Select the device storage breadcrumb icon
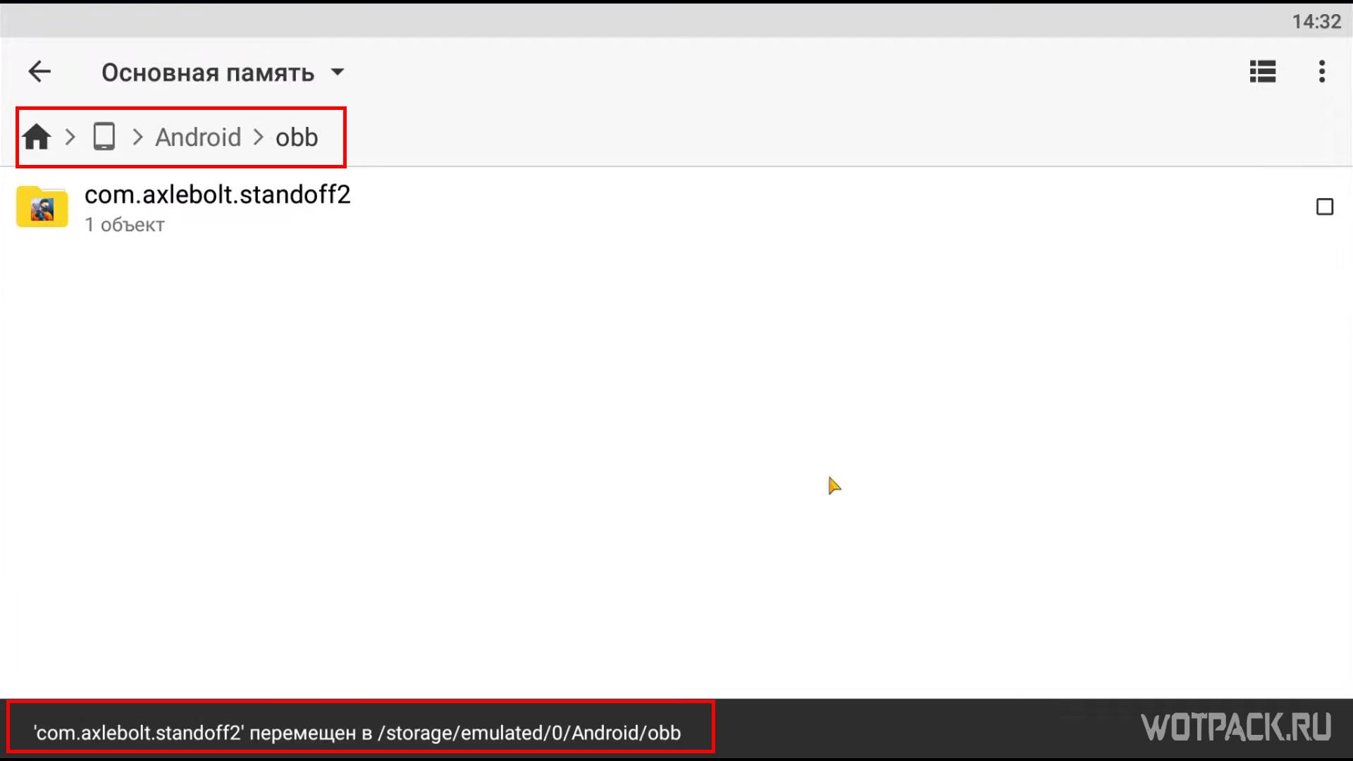The height and width of the screenshot is (761, 1353). click(104, 137)
